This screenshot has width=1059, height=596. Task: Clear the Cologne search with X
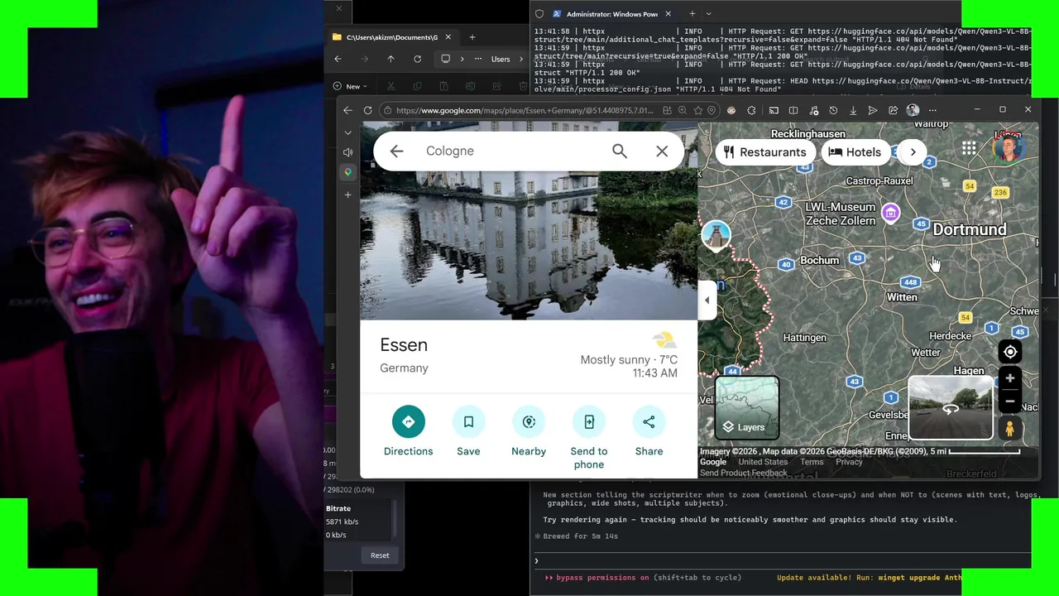(662, 151)
